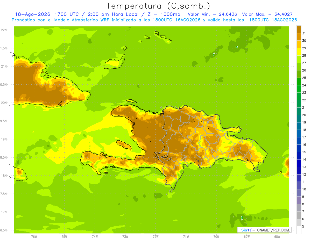Click the '20N' latitude axis label
Image resolution: width=311 pixels, height=240 pixels.
4,103
